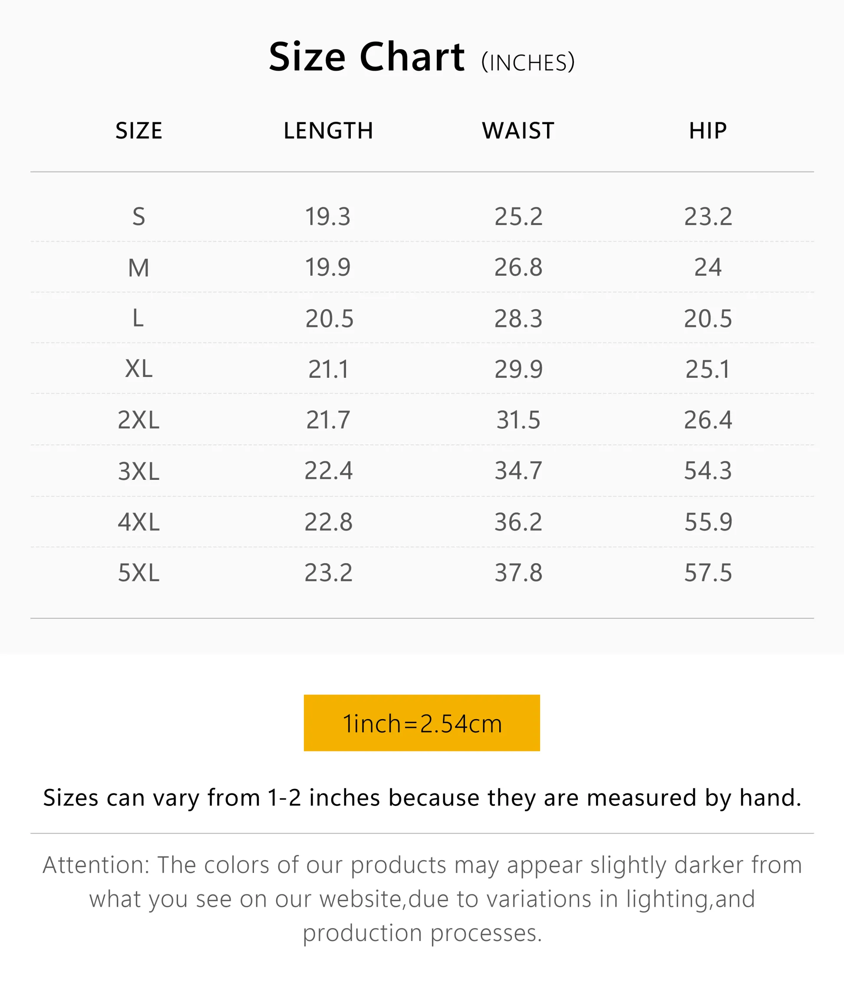This screenshot has width=844, height=994.
Task: Click the S size row label
Action: 139,217
